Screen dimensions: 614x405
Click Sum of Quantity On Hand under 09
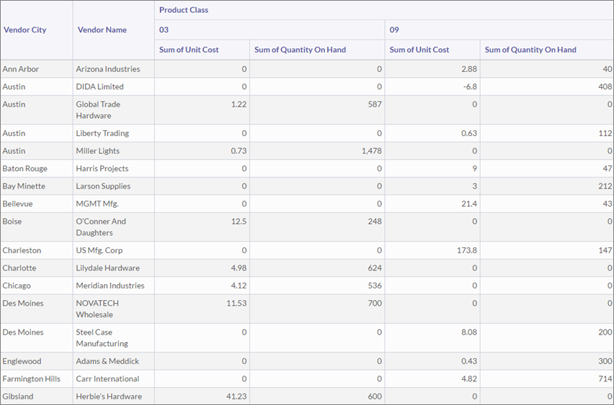[x=530, y=50]
